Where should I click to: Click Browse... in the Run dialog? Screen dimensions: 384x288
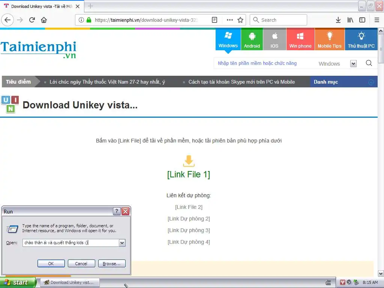coord(112,264)
